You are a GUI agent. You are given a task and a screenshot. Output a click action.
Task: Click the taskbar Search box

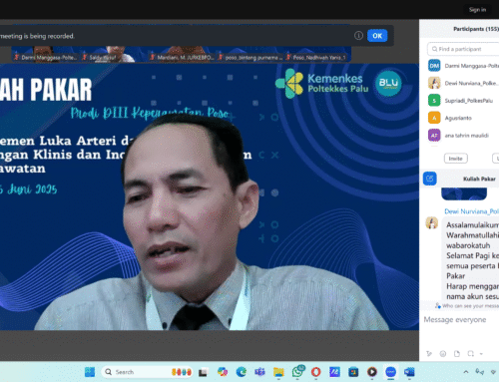tap(148, 372)
